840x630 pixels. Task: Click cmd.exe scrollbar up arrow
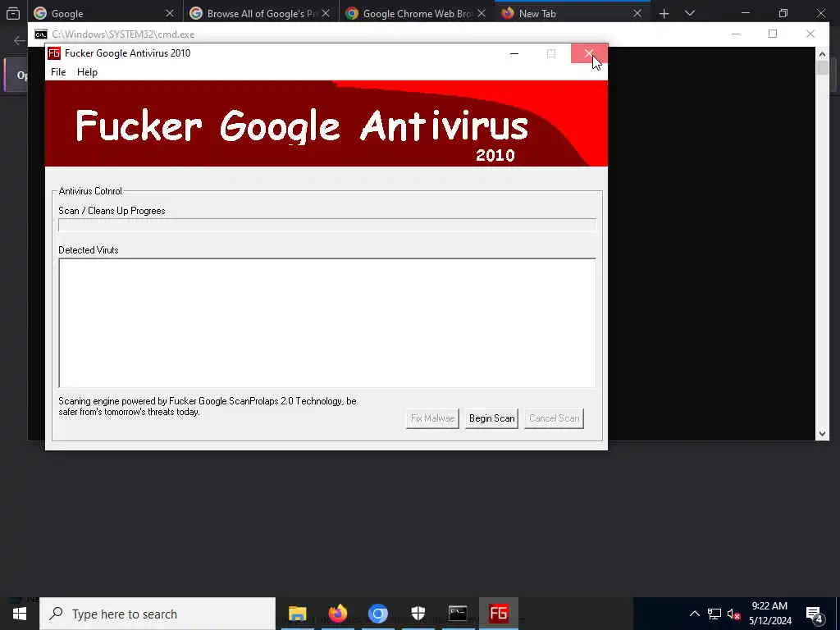pos(822,54)
